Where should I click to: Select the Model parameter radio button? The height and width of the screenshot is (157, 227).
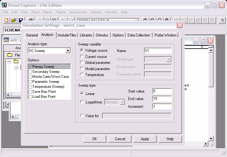pos(82,69)
